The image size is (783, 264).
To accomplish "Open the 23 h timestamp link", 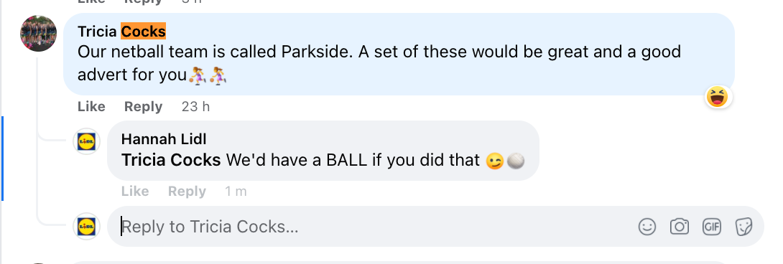I will (195, 107).
